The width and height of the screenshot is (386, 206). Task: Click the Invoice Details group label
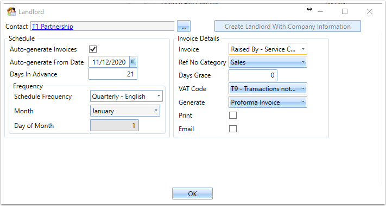(x=198, y=38)
